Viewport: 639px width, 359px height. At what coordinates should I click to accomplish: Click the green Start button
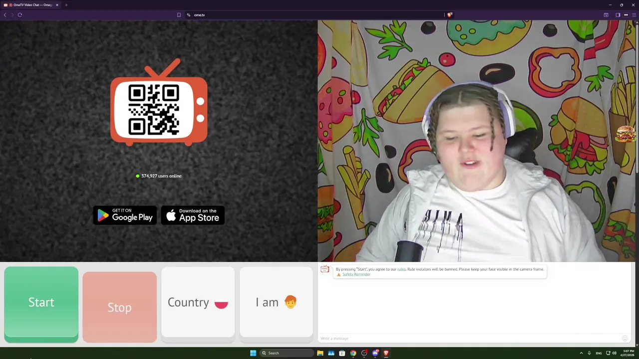41,304
